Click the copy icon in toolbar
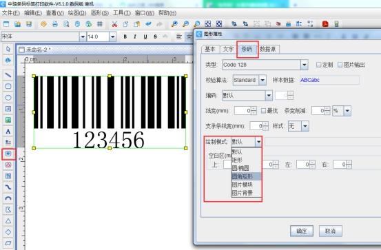The width and height of the screenshot is (381, 250). 125,24
